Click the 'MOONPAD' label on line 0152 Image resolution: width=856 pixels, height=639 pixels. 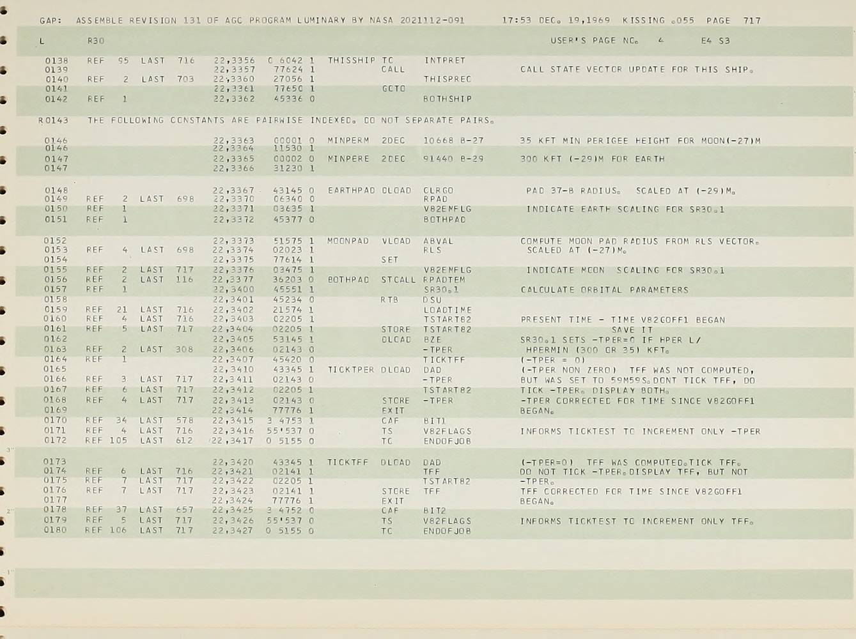pyautogui.click(x=348, y=241)
